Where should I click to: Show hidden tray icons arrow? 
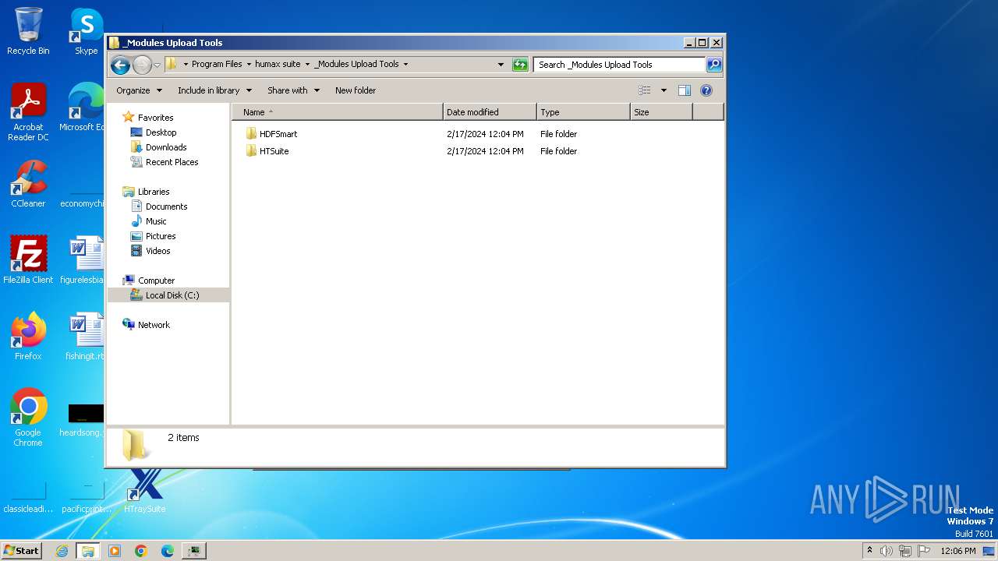[x=870, y=551]
